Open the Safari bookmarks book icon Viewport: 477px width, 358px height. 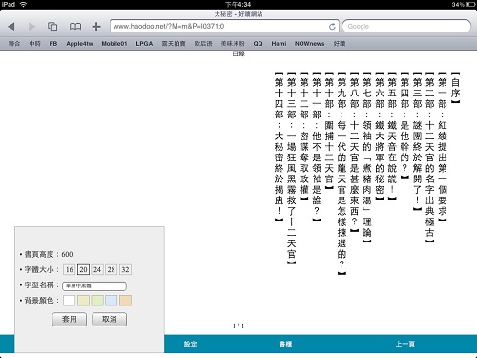(75, 27)
